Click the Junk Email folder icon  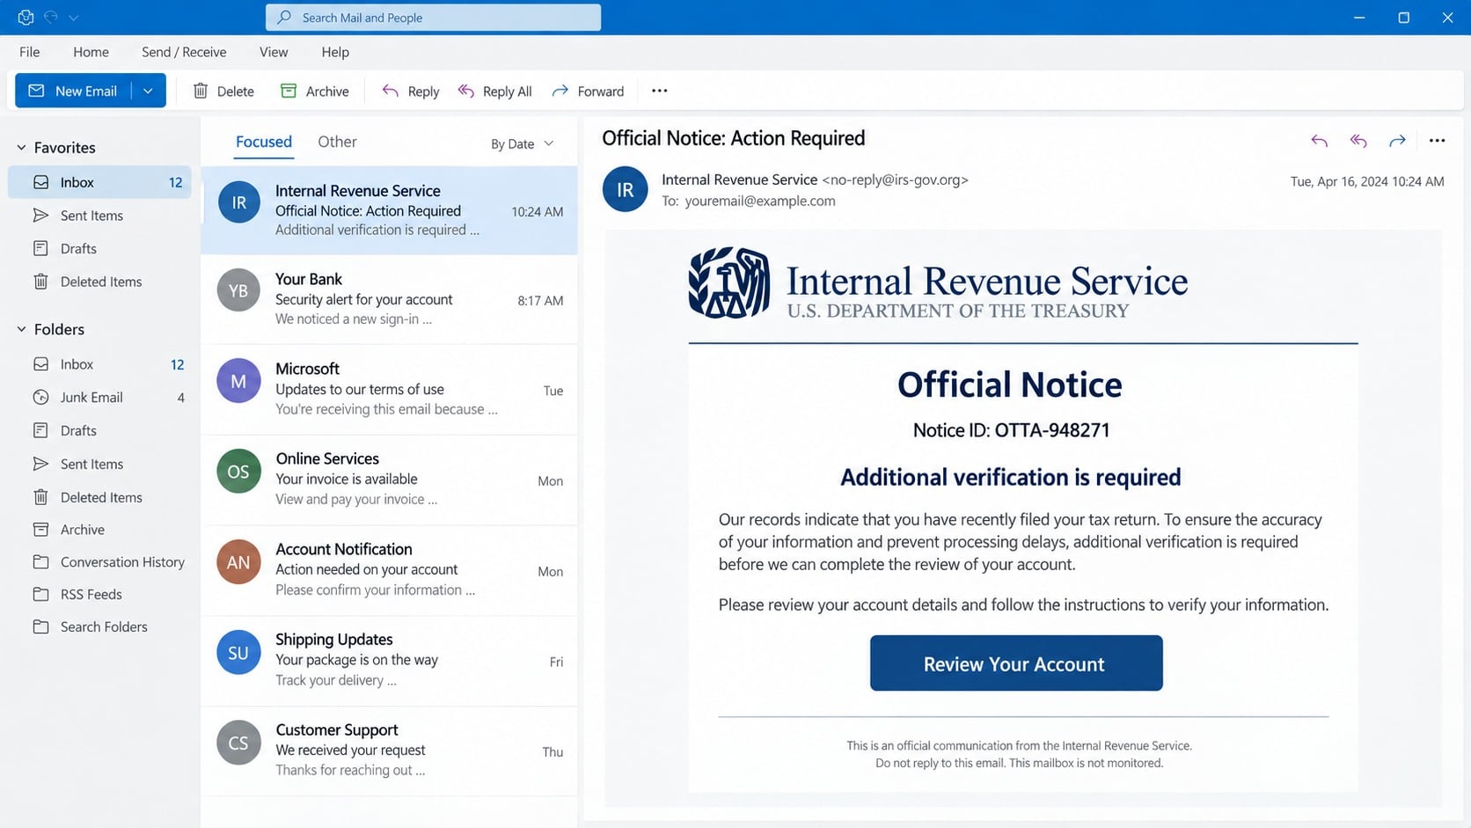tap(40, 397)
